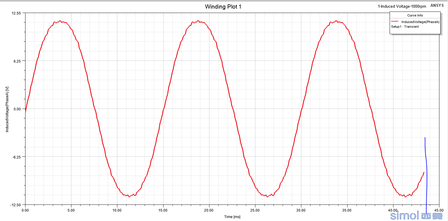448x221 pixels.
Task: Click the X axis tick 25.00
Action: pyautogui.click(x=255, y=210)
